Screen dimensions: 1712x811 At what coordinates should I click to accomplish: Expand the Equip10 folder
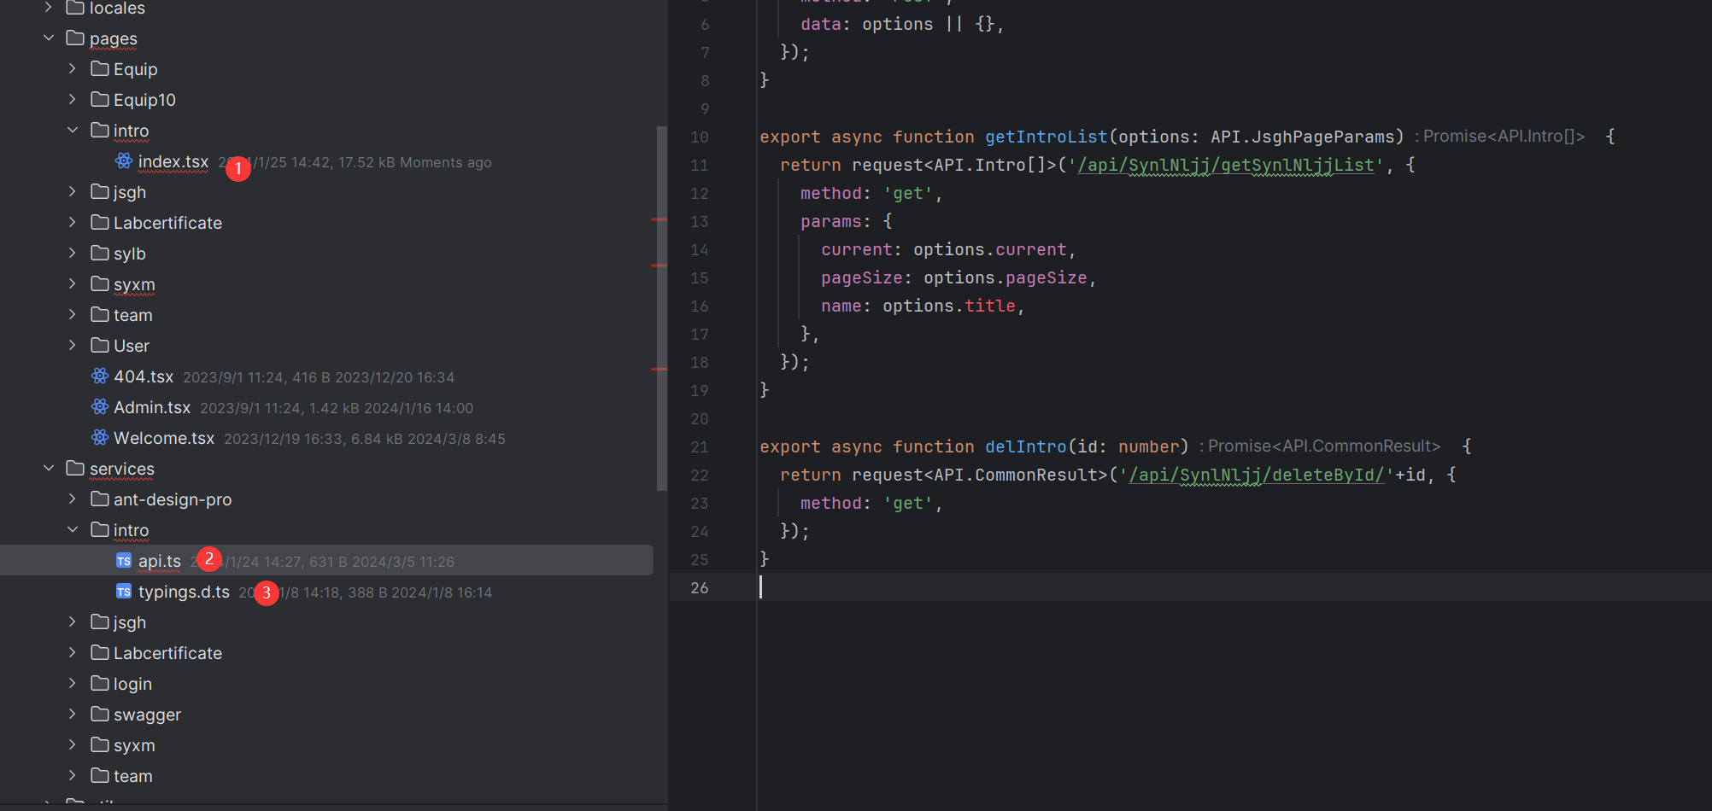point(73,100)
